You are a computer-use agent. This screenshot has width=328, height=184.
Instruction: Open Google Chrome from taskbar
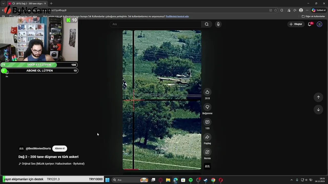[x=213, y=180]
